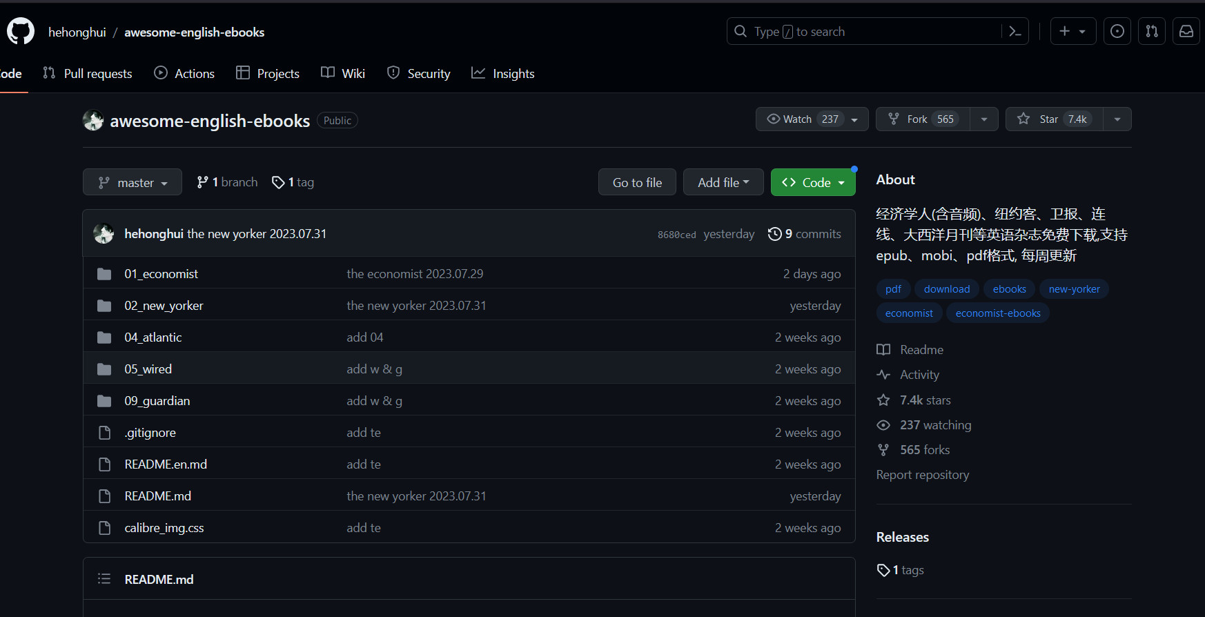This screenshot has width=1205, height=617.
Task: Star the awesome-english-ebooks repository
Action: 1055,119
